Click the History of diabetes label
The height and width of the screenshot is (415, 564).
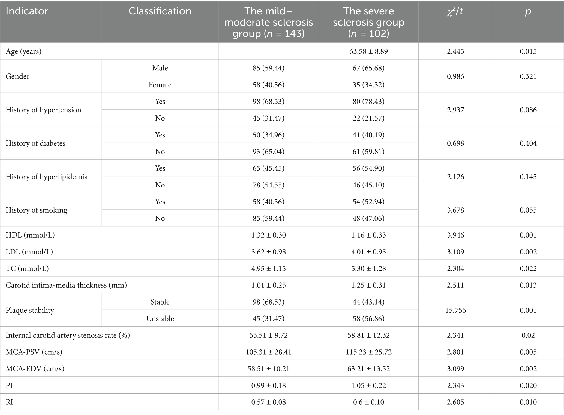coord(35,143)
